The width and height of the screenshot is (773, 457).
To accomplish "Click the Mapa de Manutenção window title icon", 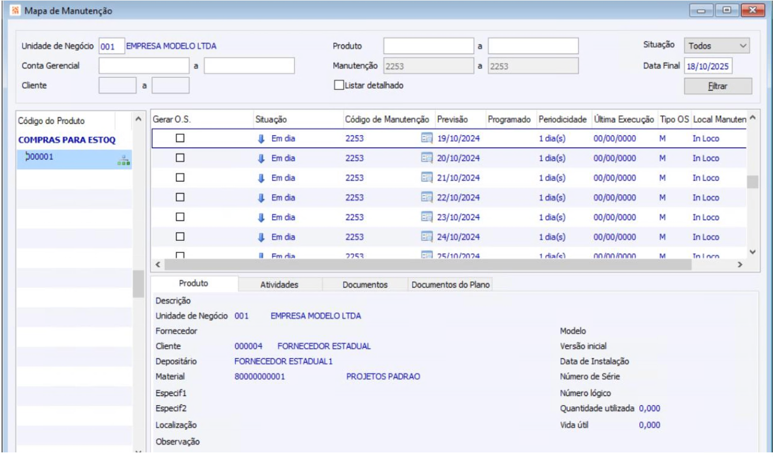I will (x=14, y=10).
